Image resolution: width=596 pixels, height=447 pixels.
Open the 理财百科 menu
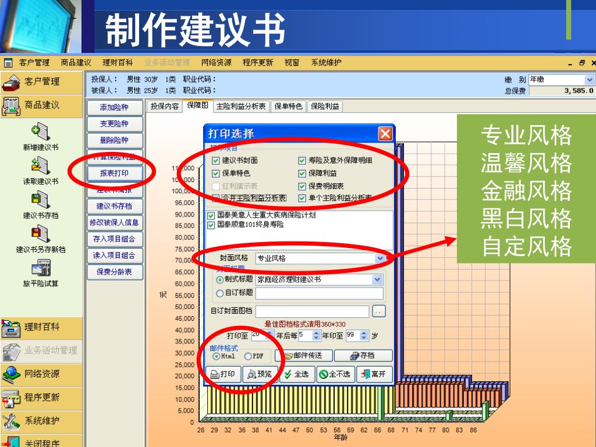click(x=118, y=63)
